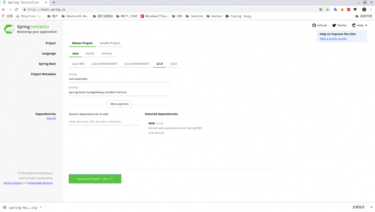Image resolution: width=375 pixels, height=212 pixels.
Task: Click the Generate Project button
Action: click(x=95, y=179)
